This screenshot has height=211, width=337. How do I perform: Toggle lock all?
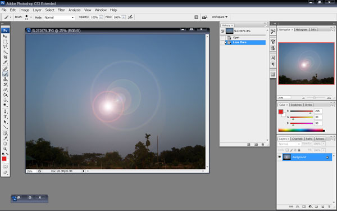pos(299,150)
